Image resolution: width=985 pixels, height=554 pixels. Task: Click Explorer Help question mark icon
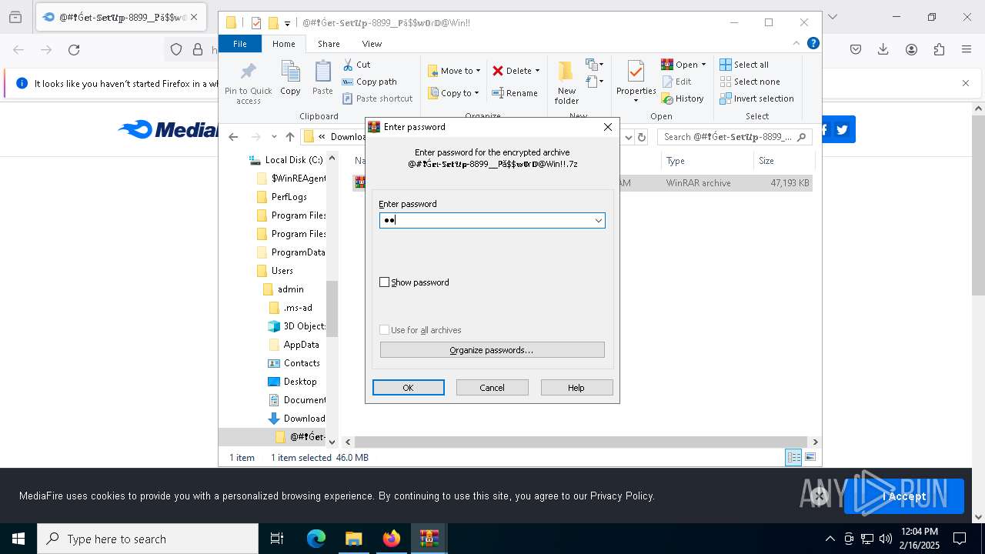tap(813, 44)
